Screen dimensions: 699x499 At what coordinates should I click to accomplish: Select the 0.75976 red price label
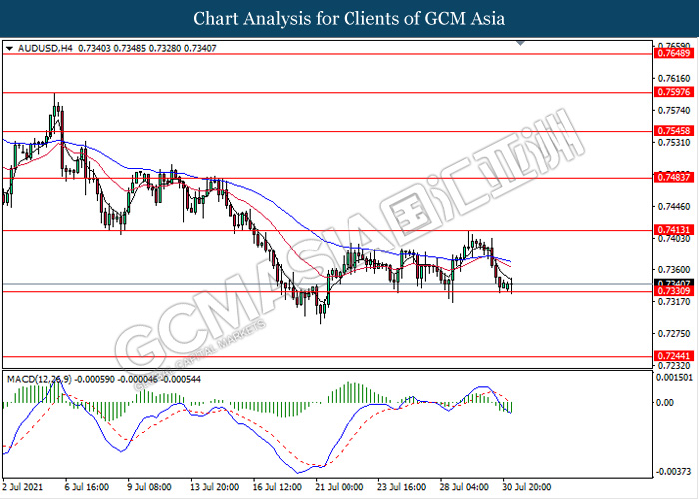[674, 92]
